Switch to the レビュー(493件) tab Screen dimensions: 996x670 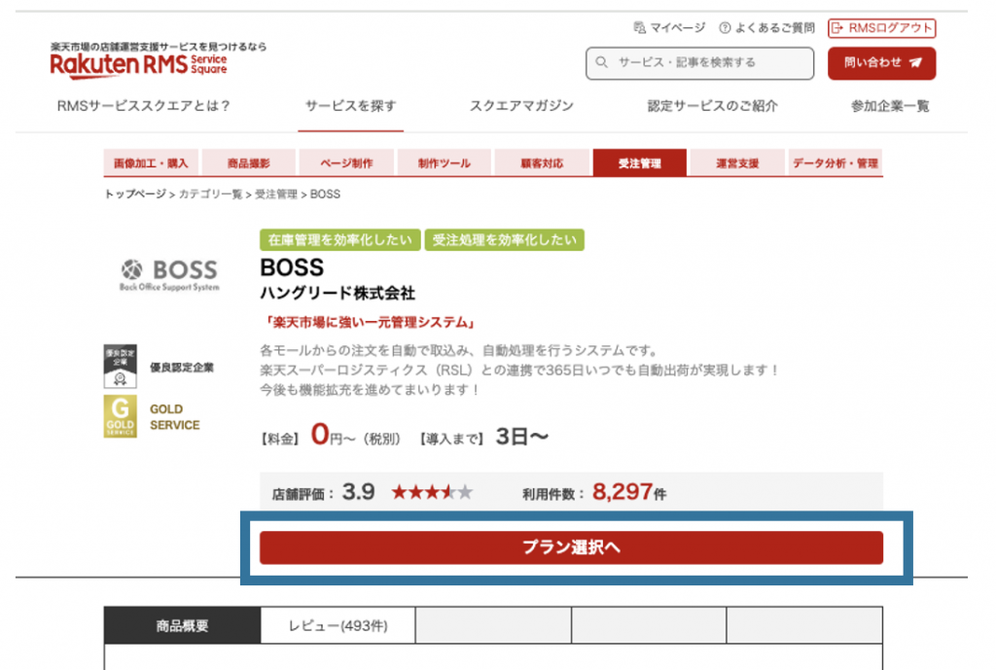(337, 625)
